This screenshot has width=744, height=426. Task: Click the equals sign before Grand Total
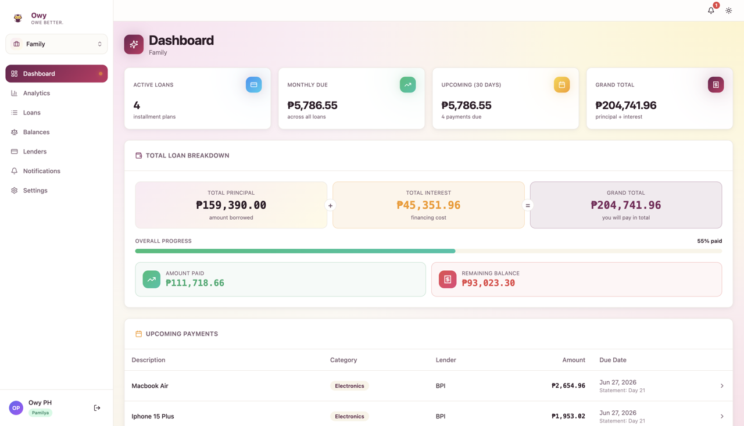528,205
